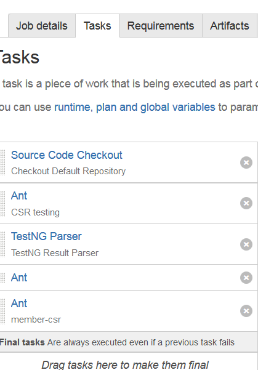
Task: Switch to the Job details tab
Action: (42, 25)
